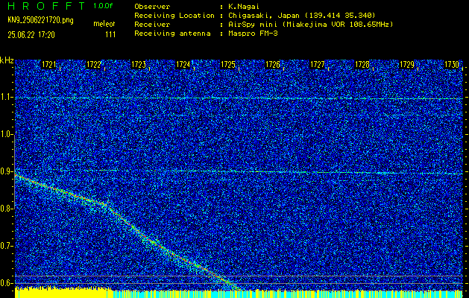Click the Chigasaki, Japan location value
469x298 pixels.
[302, 16]
